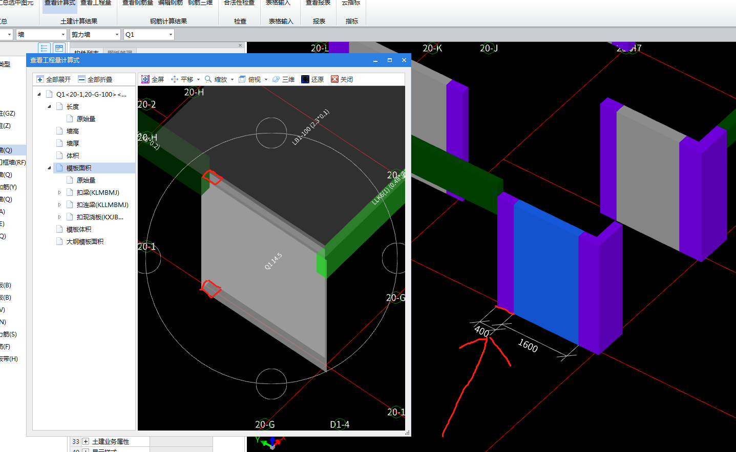This screenshot has width=736, height=452.
Task: Click the 全部展开 expand-all button
Action: coord(54,79)
